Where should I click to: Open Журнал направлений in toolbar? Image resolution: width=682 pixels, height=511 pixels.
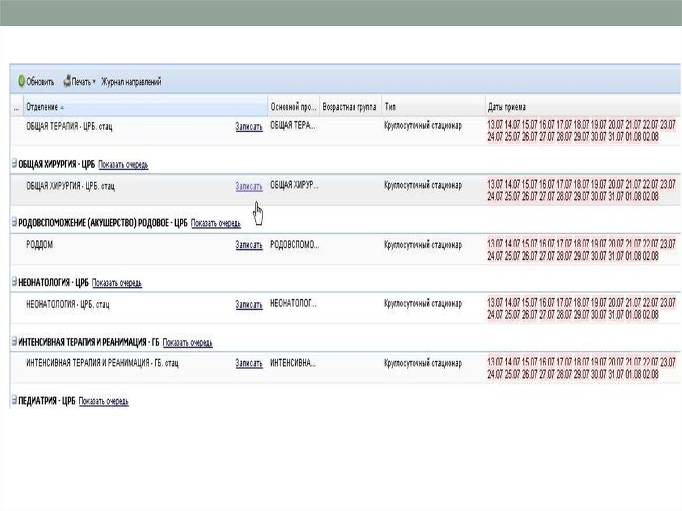click(131, 82)
